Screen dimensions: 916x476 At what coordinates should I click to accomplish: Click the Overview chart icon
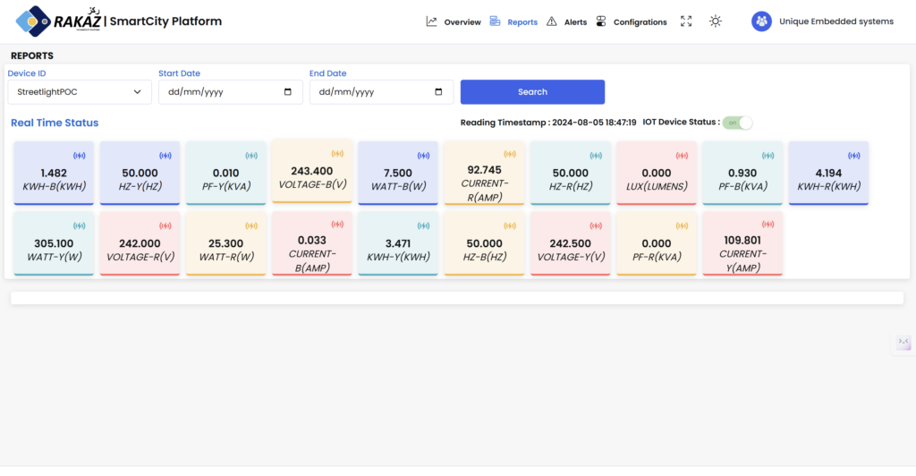432,21
